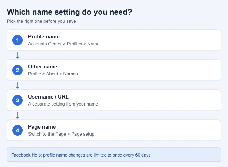Click the Facebook Help 60 days notice
The width and height of the screenshot is (228, 167).
coord(114,155)
